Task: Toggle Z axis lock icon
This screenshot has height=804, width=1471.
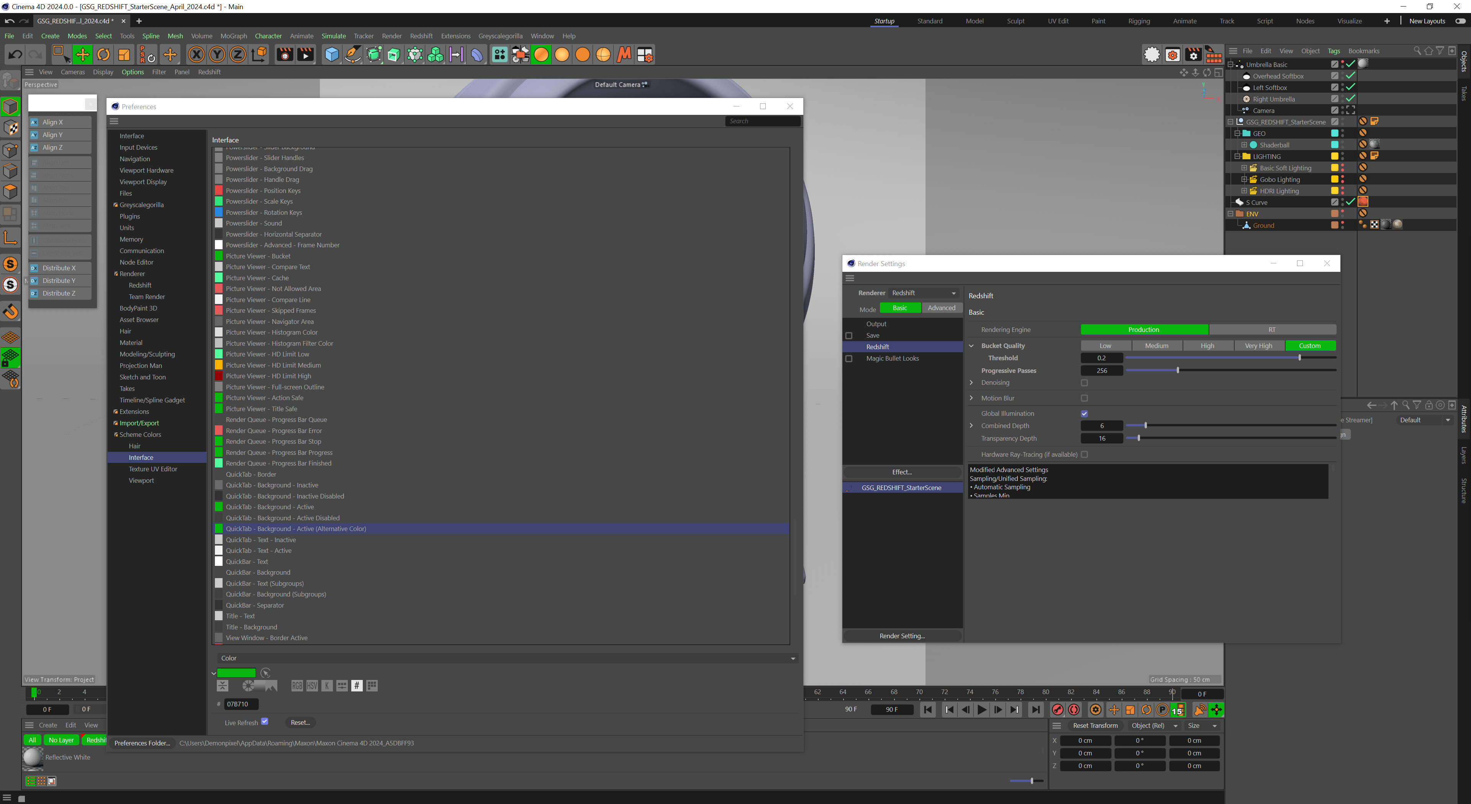Action: point(238,55)
